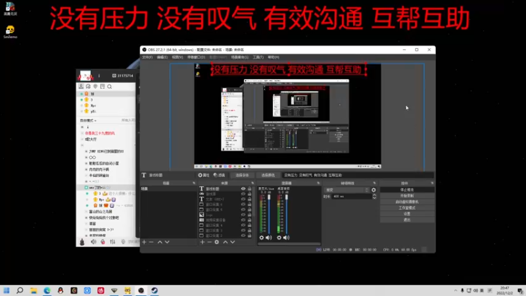The image size is (526, 296).
Task: Click red lock icon in YY bottom bar
Action: [103, 241]
